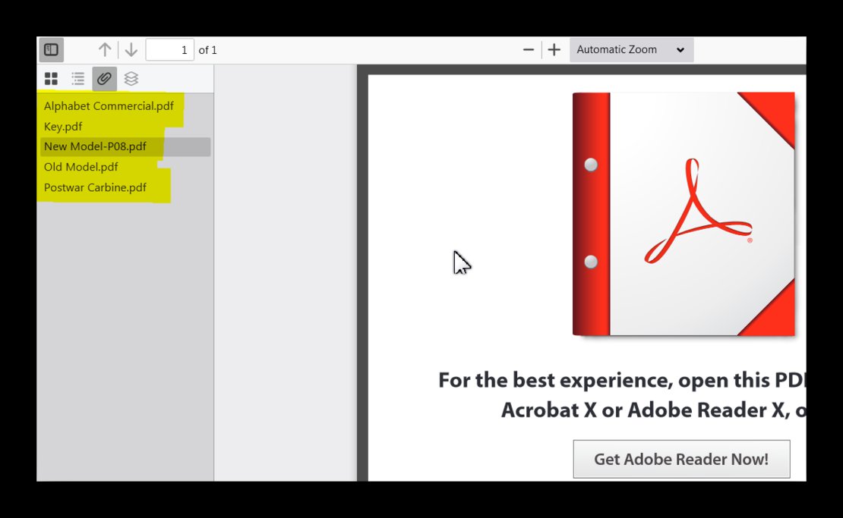
Task: Go to previous page arrow
Action: click(x=105, y=50)
